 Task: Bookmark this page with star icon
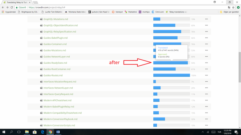[x=233, y=7]
